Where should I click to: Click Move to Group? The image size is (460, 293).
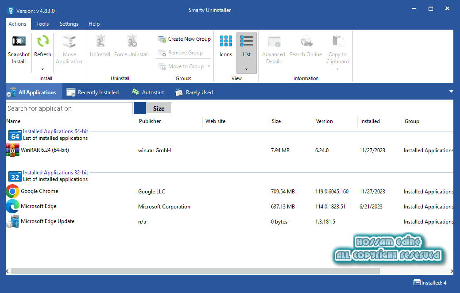(x=181, y=66)
